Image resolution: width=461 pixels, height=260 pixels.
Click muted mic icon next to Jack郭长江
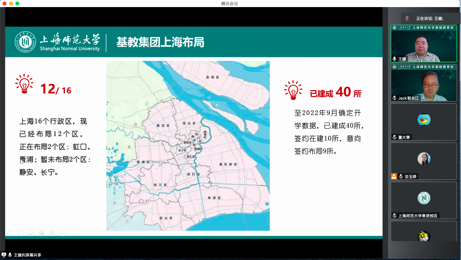[395, 98]
